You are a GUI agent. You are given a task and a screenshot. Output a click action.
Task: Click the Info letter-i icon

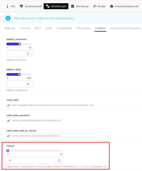[x=7, y=6]
